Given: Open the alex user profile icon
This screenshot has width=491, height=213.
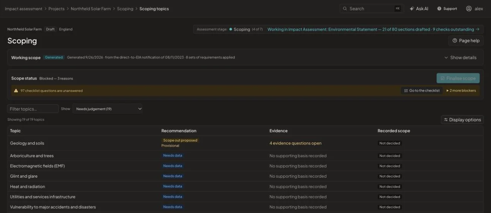Looking at the screenshot, I should (469, 9).
